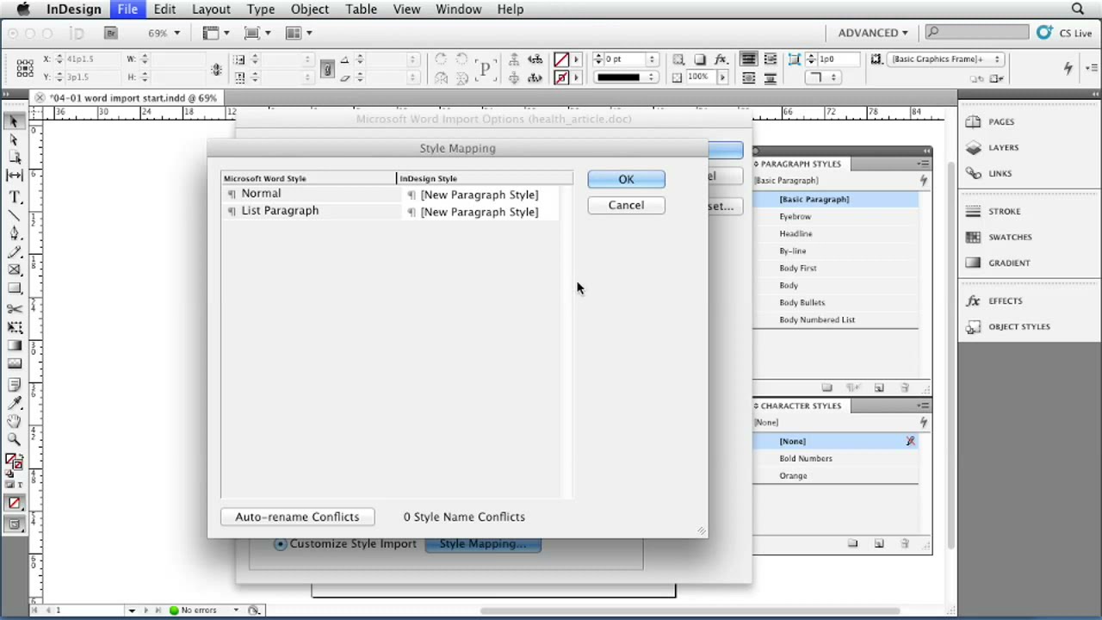Select the Free Transform tool

[x=15, y=327]
